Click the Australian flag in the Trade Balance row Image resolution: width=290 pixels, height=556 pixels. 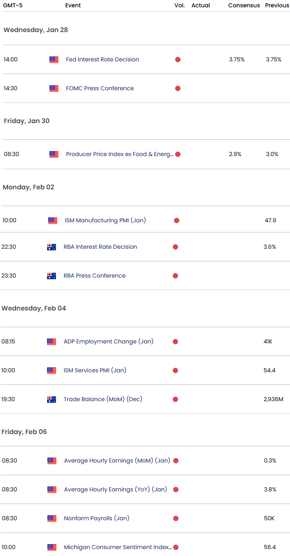tap(52, 400)
